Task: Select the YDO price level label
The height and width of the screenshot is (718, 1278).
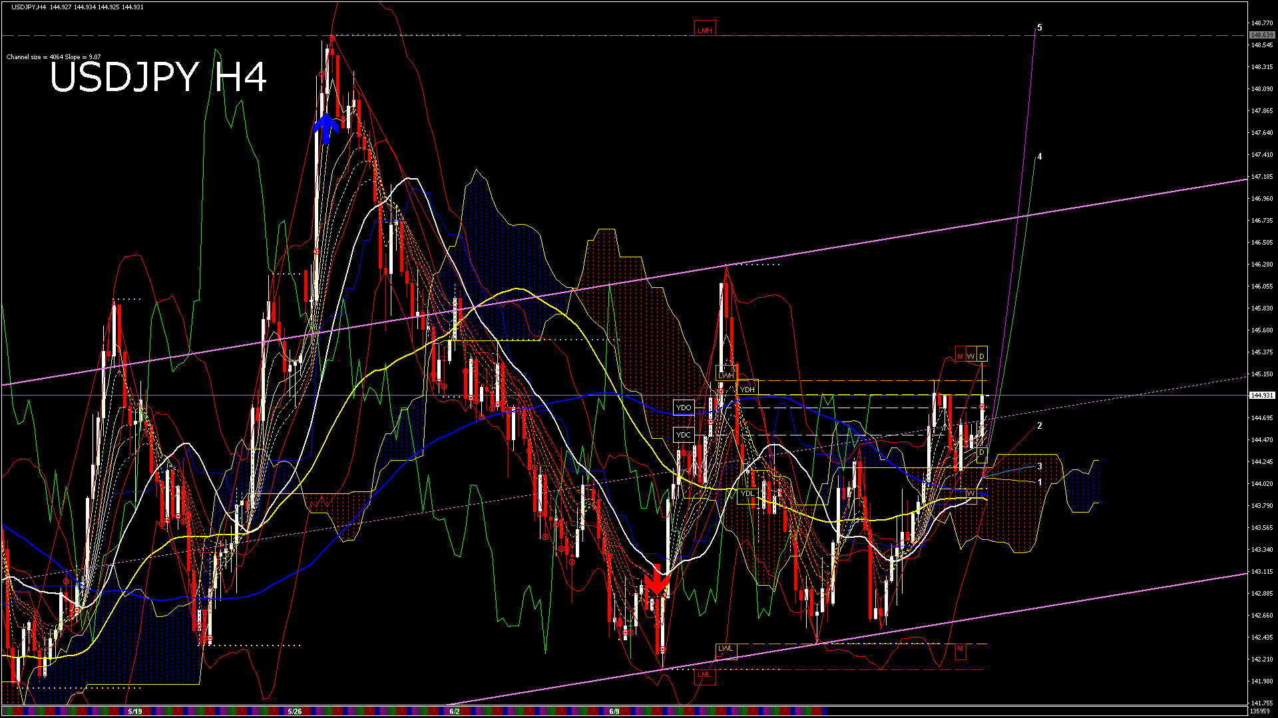Action: (684, 408)
